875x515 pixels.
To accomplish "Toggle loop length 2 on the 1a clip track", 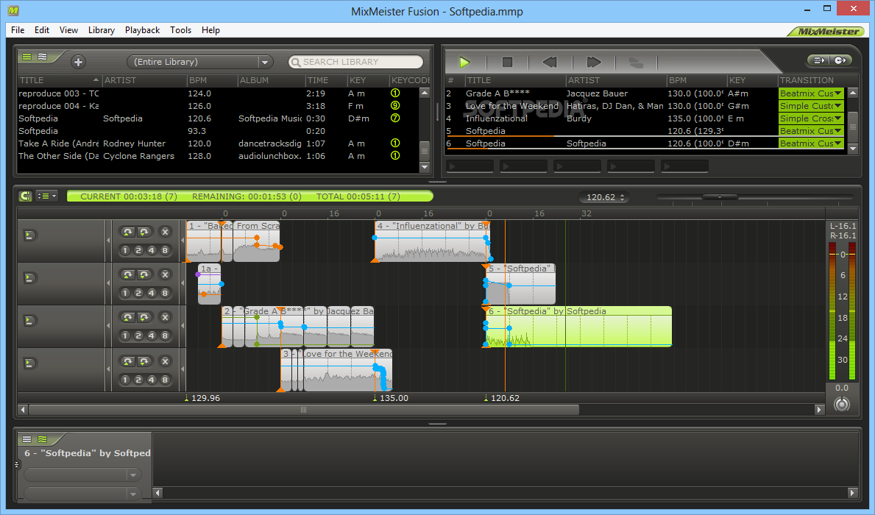I will 138,293.
